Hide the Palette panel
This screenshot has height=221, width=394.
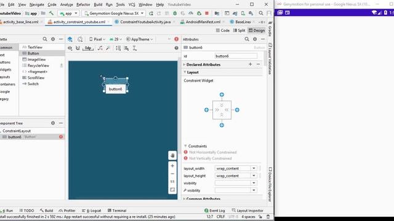click(x=61, y=39)
